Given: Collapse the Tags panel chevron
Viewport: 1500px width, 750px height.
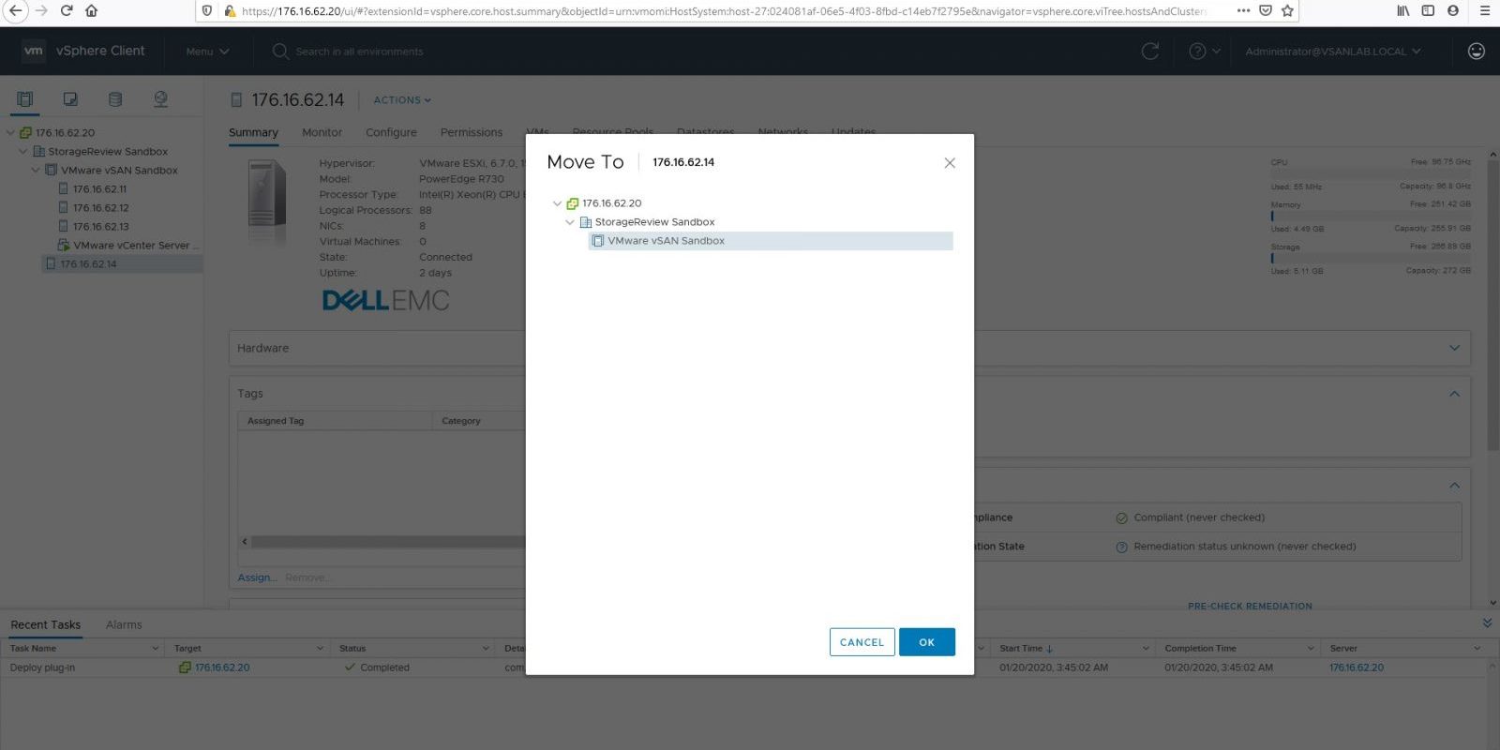Looking at the screenshot, I should [1454, 394].
